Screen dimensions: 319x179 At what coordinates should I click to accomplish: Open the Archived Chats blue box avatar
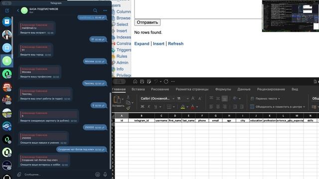click(6, 21)
